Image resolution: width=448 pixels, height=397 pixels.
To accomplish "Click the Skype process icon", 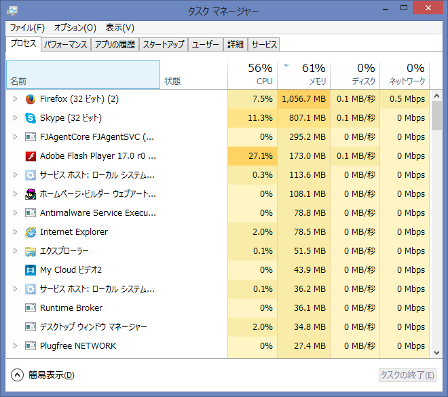I will (31, 118).
